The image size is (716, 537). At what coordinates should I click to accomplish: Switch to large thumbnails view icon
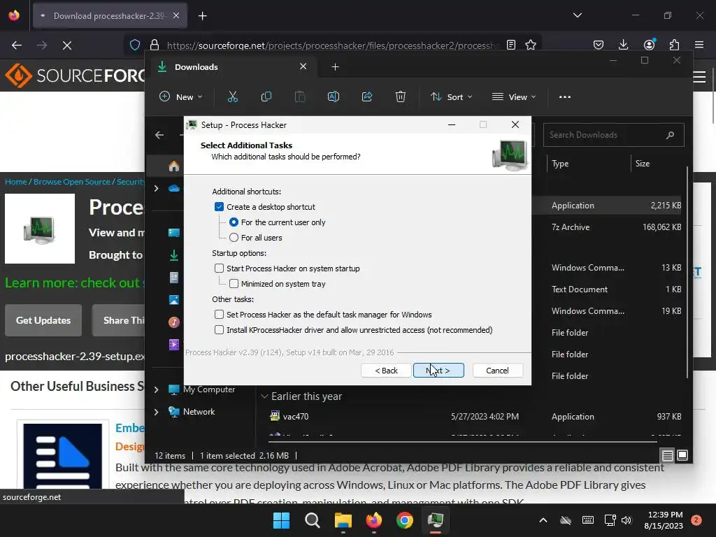(682, 455)
